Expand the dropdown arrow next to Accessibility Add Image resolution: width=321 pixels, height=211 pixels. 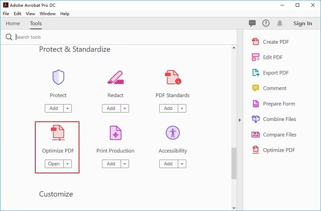click(x=182, y=164)
